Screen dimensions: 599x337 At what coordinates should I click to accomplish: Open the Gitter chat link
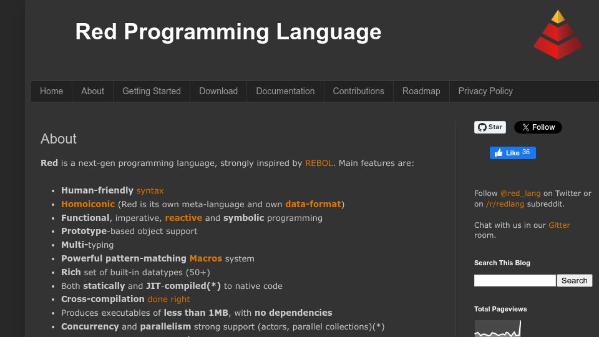[559, 225]
